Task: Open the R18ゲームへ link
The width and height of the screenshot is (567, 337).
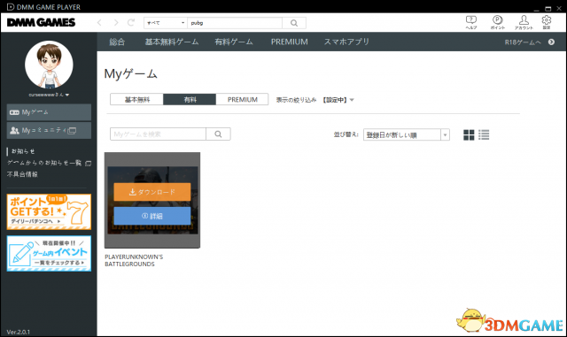Action: (x=523, y=42)
